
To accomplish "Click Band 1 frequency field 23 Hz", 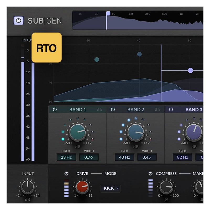I will point(66,157).
